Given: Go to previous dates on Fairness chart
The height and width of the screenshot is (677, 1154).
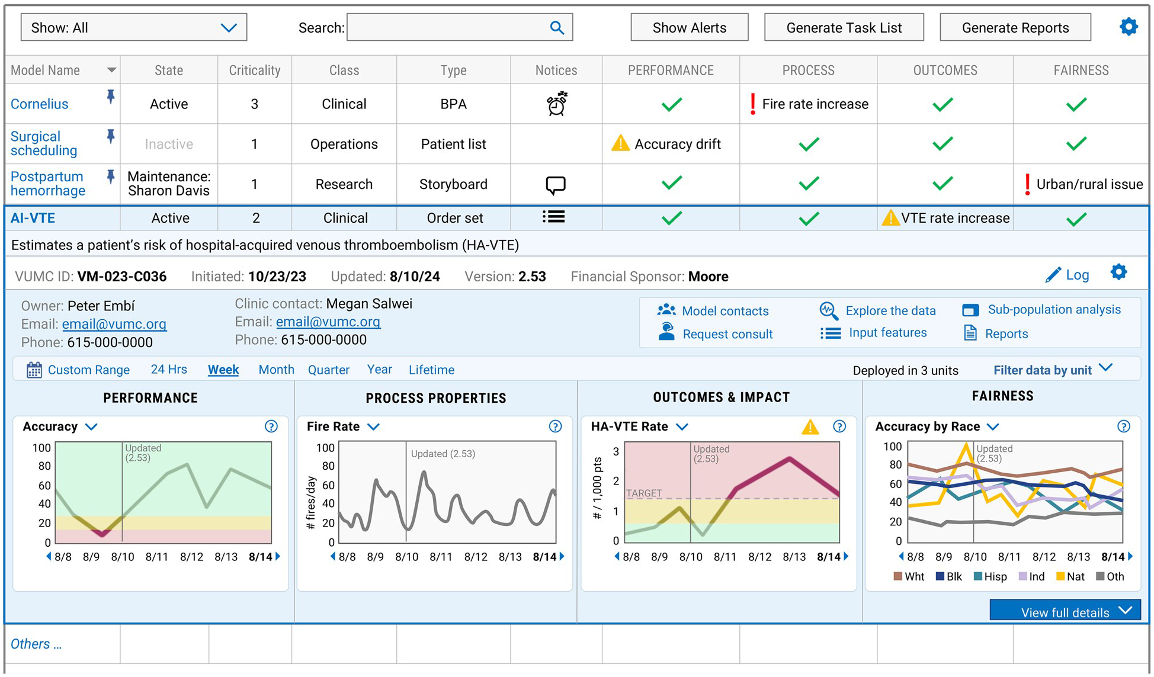Looking at the screenshot, I should point(901,556).
